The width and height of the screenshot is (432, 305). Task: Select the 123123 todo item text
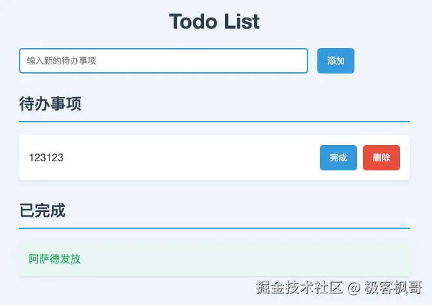point(46,157)
